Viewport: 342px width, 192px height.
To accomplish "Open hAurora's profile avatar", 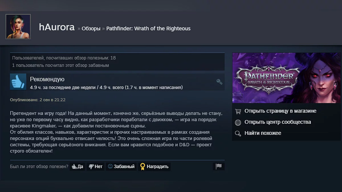I will click(18, 26).
